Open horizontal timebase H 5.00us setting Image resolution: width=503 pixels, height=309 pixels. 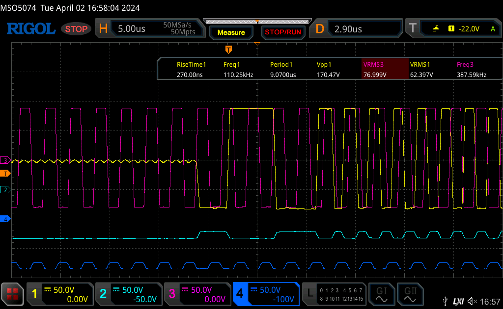point(150,28)
